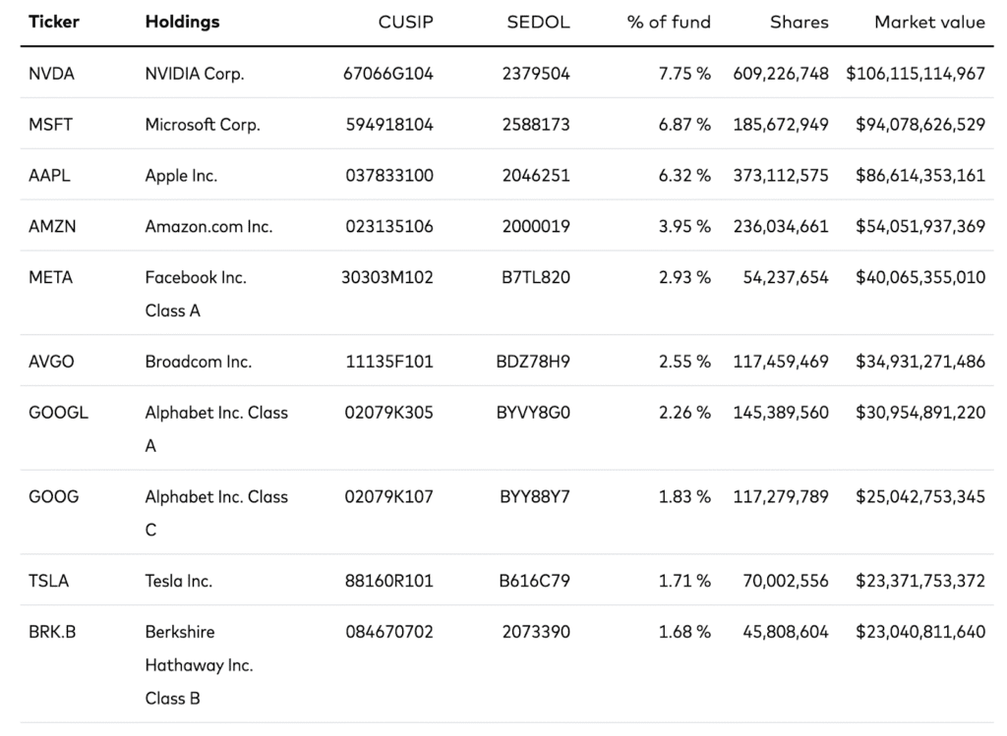The width and height of the screenshot is (1007, 736).
Task: Select the Berkshire Hathaway Inc. Class B holding
Action: 200,664
